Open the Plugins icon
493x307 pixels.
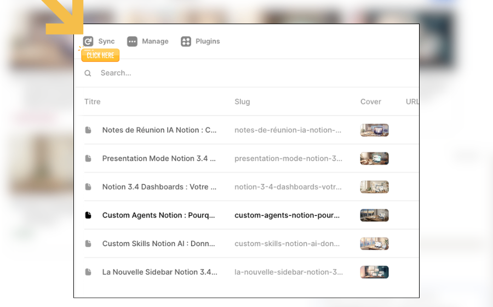pos(186,41)
